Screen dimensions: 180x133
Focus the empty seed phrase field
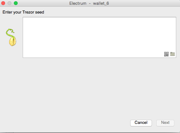point(99,37)
